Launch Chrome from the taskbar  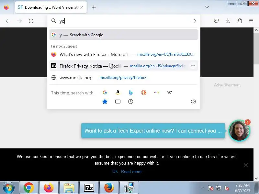point(29,188)
